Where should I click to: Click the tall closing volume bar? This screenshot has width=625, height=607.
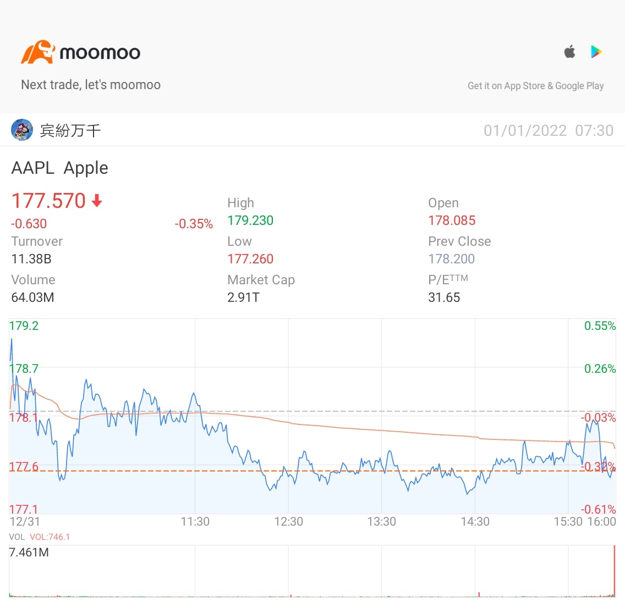(x=614, y=571)
